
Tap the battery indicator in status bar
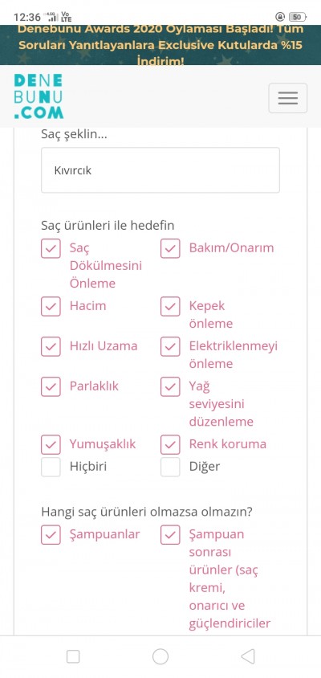(297, 17)
